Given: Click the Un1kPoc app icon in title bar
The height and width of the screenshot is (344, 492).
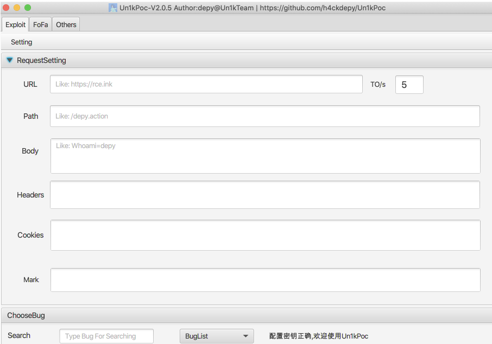Looking at the screenshot, I should tap(113, 8).
